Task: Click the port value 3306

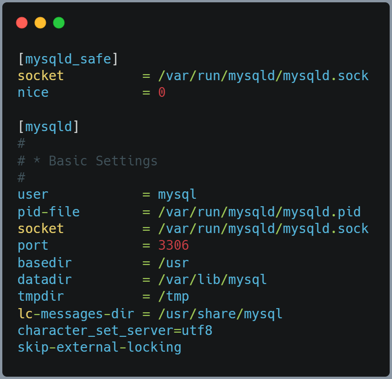Action: click(x=173, y=246)
